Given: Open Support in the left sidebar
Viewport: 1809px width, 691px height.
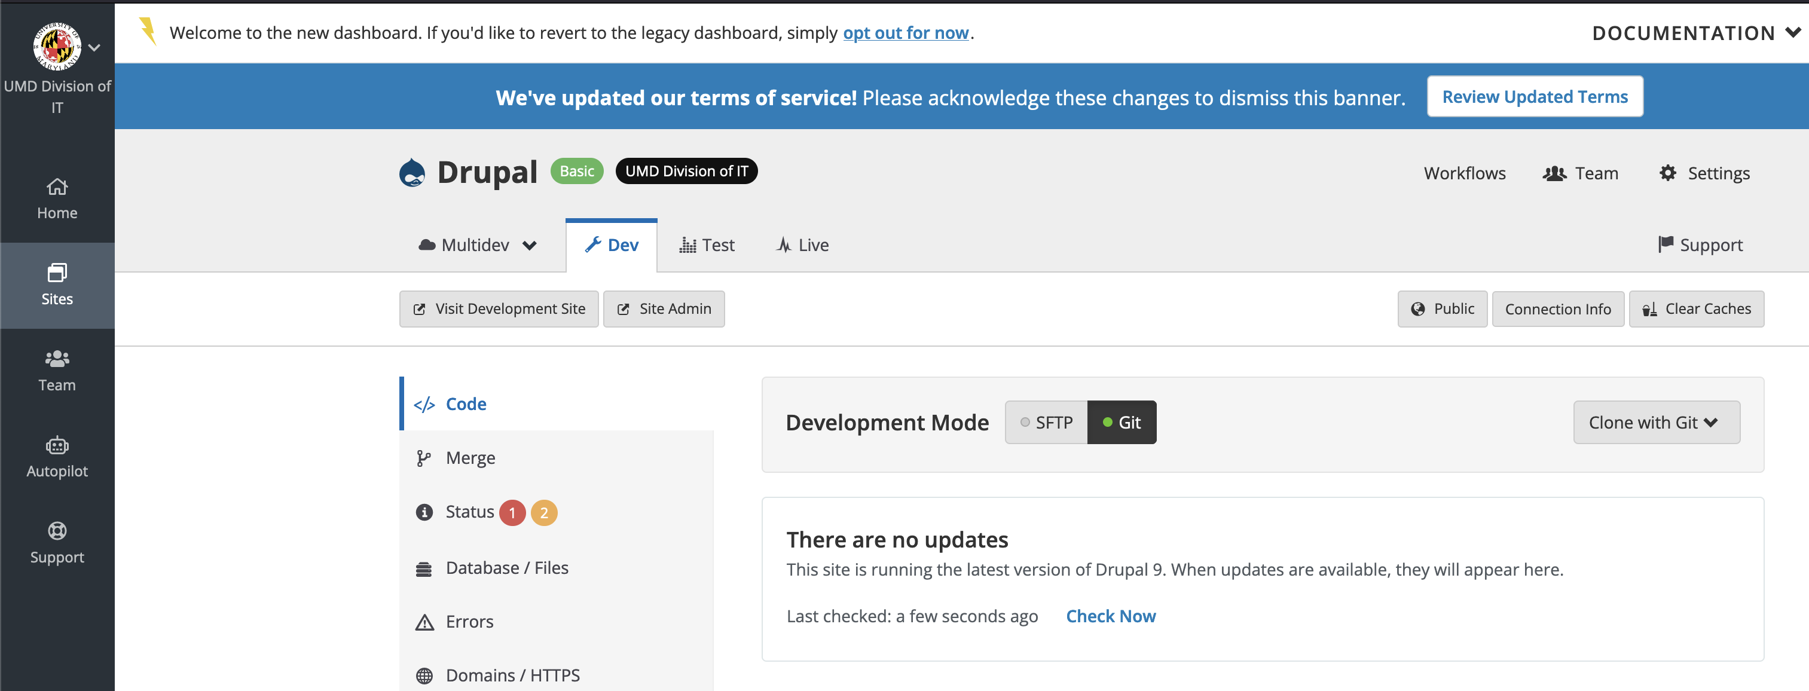Looking at the screenshot, I should click(57, 543).
